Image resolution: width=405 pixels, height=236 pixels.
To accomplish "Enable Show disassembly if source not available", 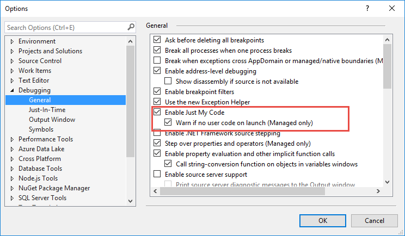I will 169,82.
